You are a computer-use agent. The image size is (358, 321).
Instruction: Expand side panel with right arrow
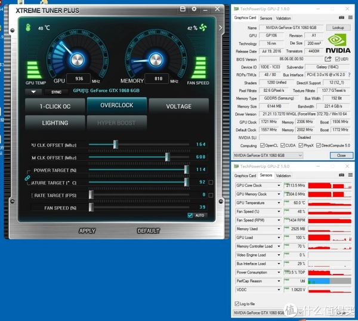pos(220,28)
